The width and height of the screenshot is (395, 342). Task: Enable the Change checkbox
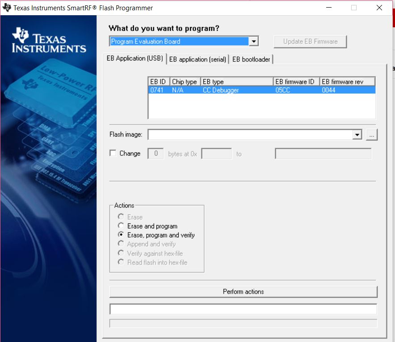click(x=113, y=153)
